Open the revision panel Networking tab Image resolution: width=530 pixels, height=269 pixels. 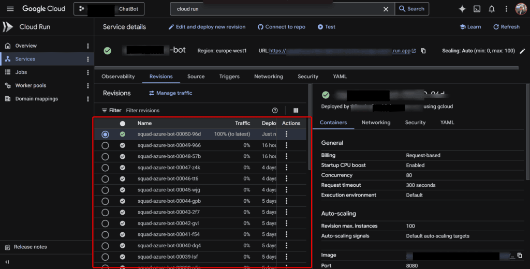(x=376, y=122)
